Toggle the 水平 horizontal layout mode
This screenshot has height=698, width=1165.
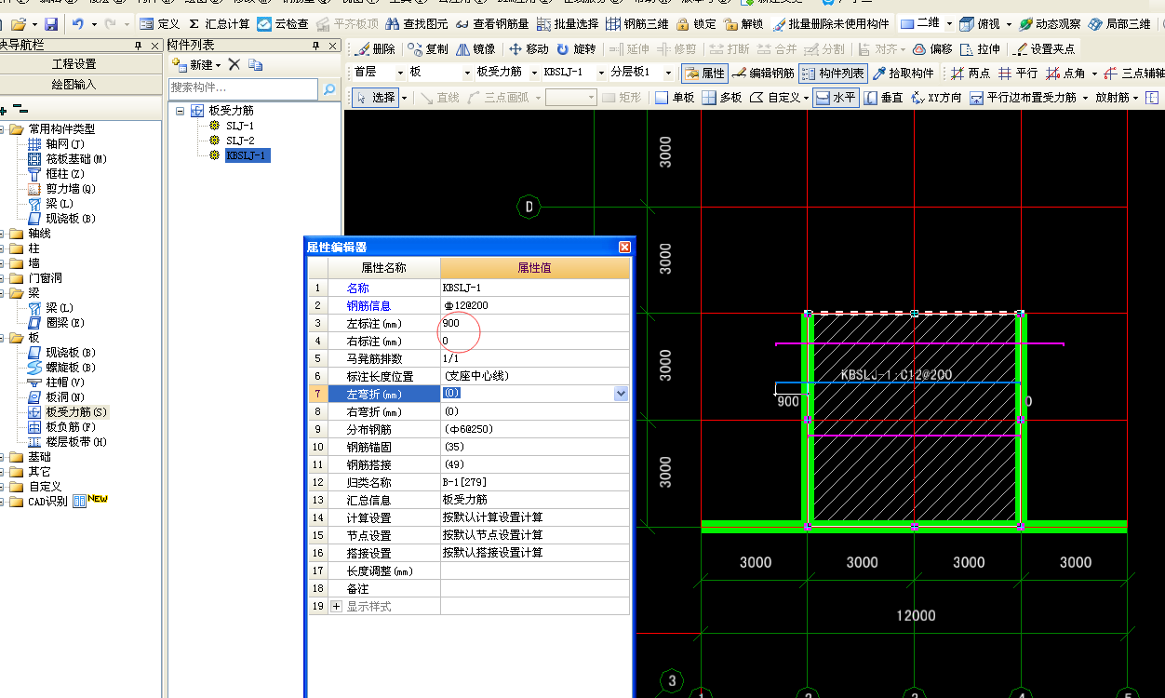(x=835, y=97)
